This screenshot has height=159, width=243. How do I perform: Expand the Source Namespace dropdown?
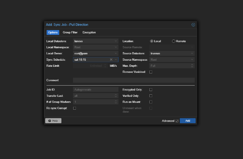pyautogui.click(x=192, y=59)
